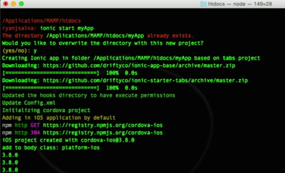This screenshot has width=285, height=173.
Task: Click 'Updated the hooks directory' line
Action: [89, 96]
